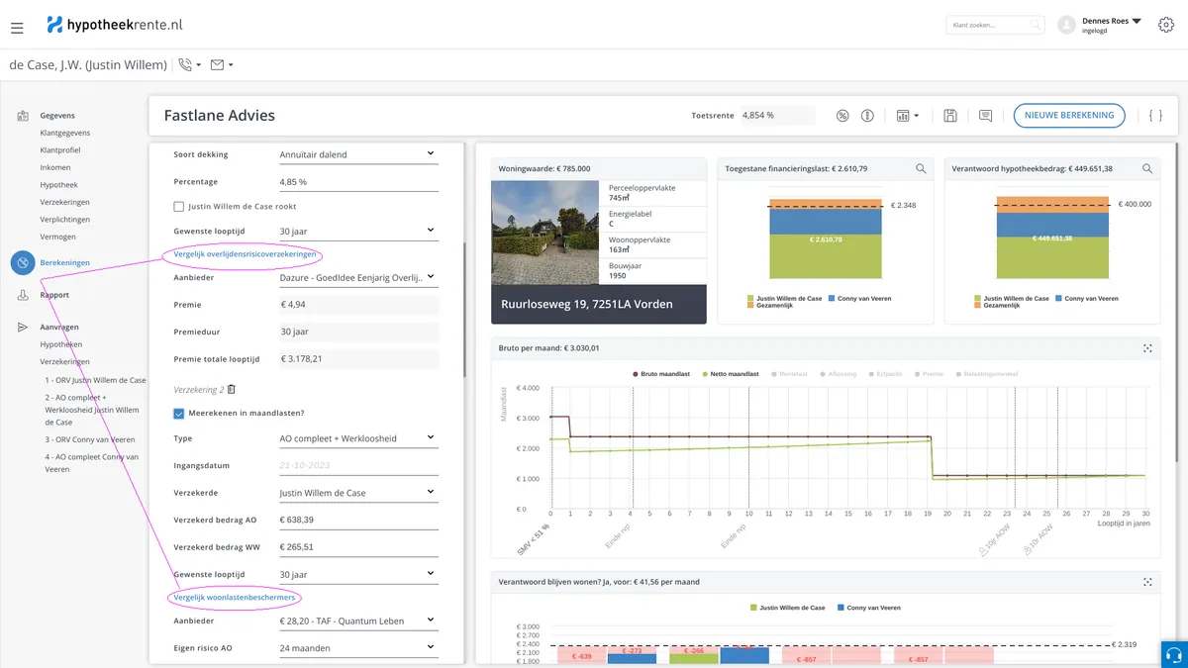The height and width of the screenshot is (668, 1188).
Task: Click the house photo thumbnail of Ruurloseweg 19
Action: point(544,234)
